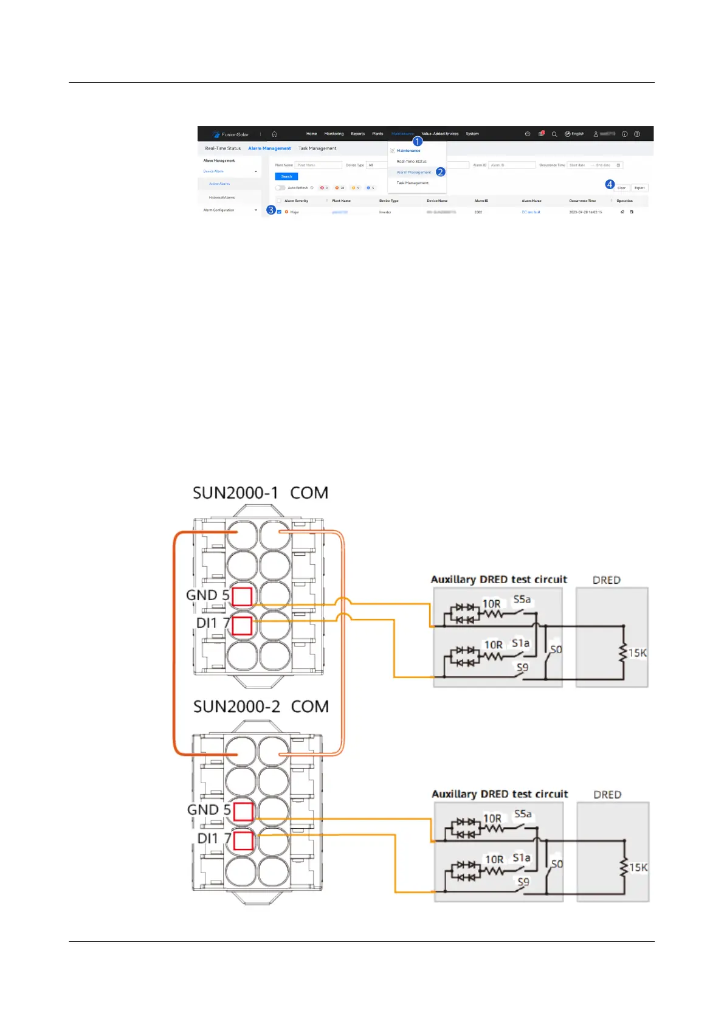Click the clear alarm icon in Operation column
The width and height of the screenshot is (724, 1024).
coord(622,212)
